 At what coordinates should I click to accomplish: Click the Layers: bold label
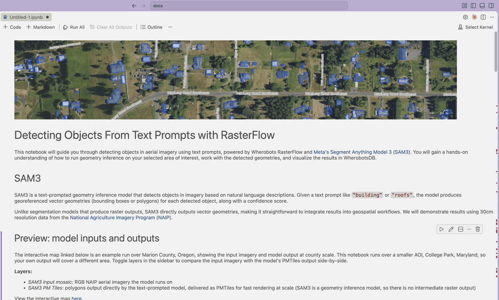coord(23,271)
